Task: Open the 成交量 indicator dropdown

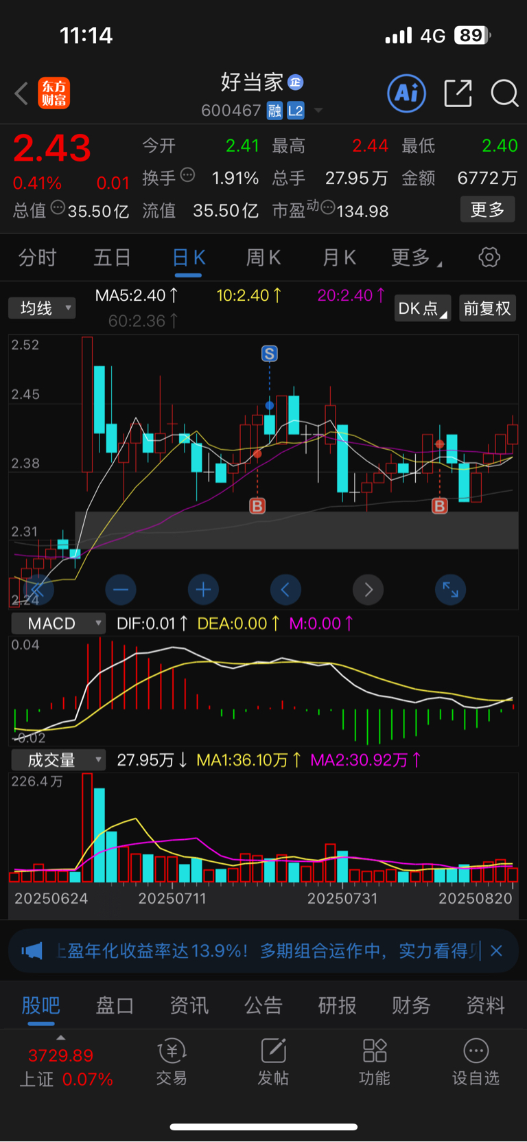Action: 58,760
